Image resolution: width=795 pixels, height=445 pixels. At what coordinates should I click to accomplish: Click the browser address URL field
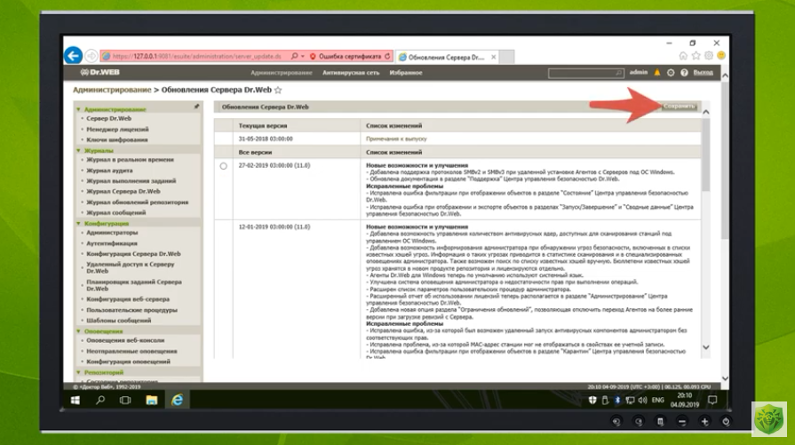coord(196,56)
